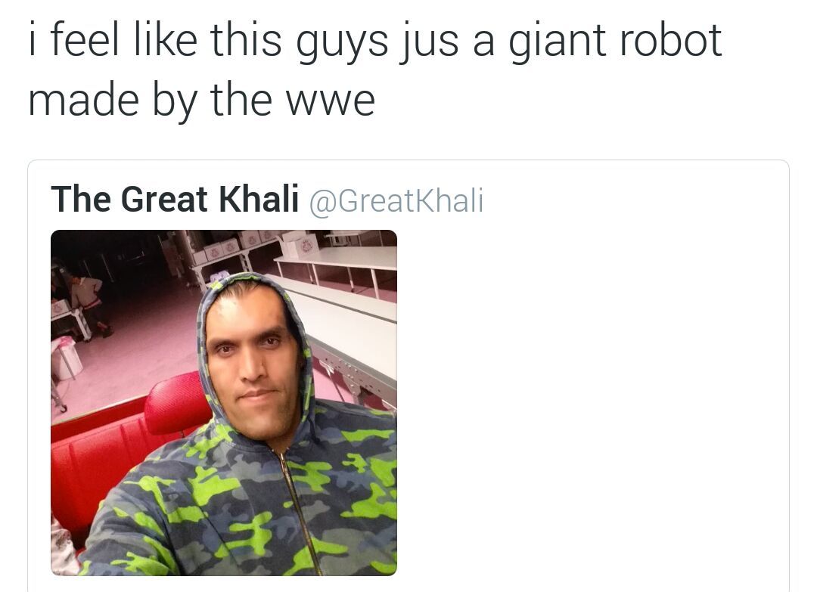This screenshot has height=592, width=817.
Task: Click the 'made by the wwe' text line
Action: (202, 101)
